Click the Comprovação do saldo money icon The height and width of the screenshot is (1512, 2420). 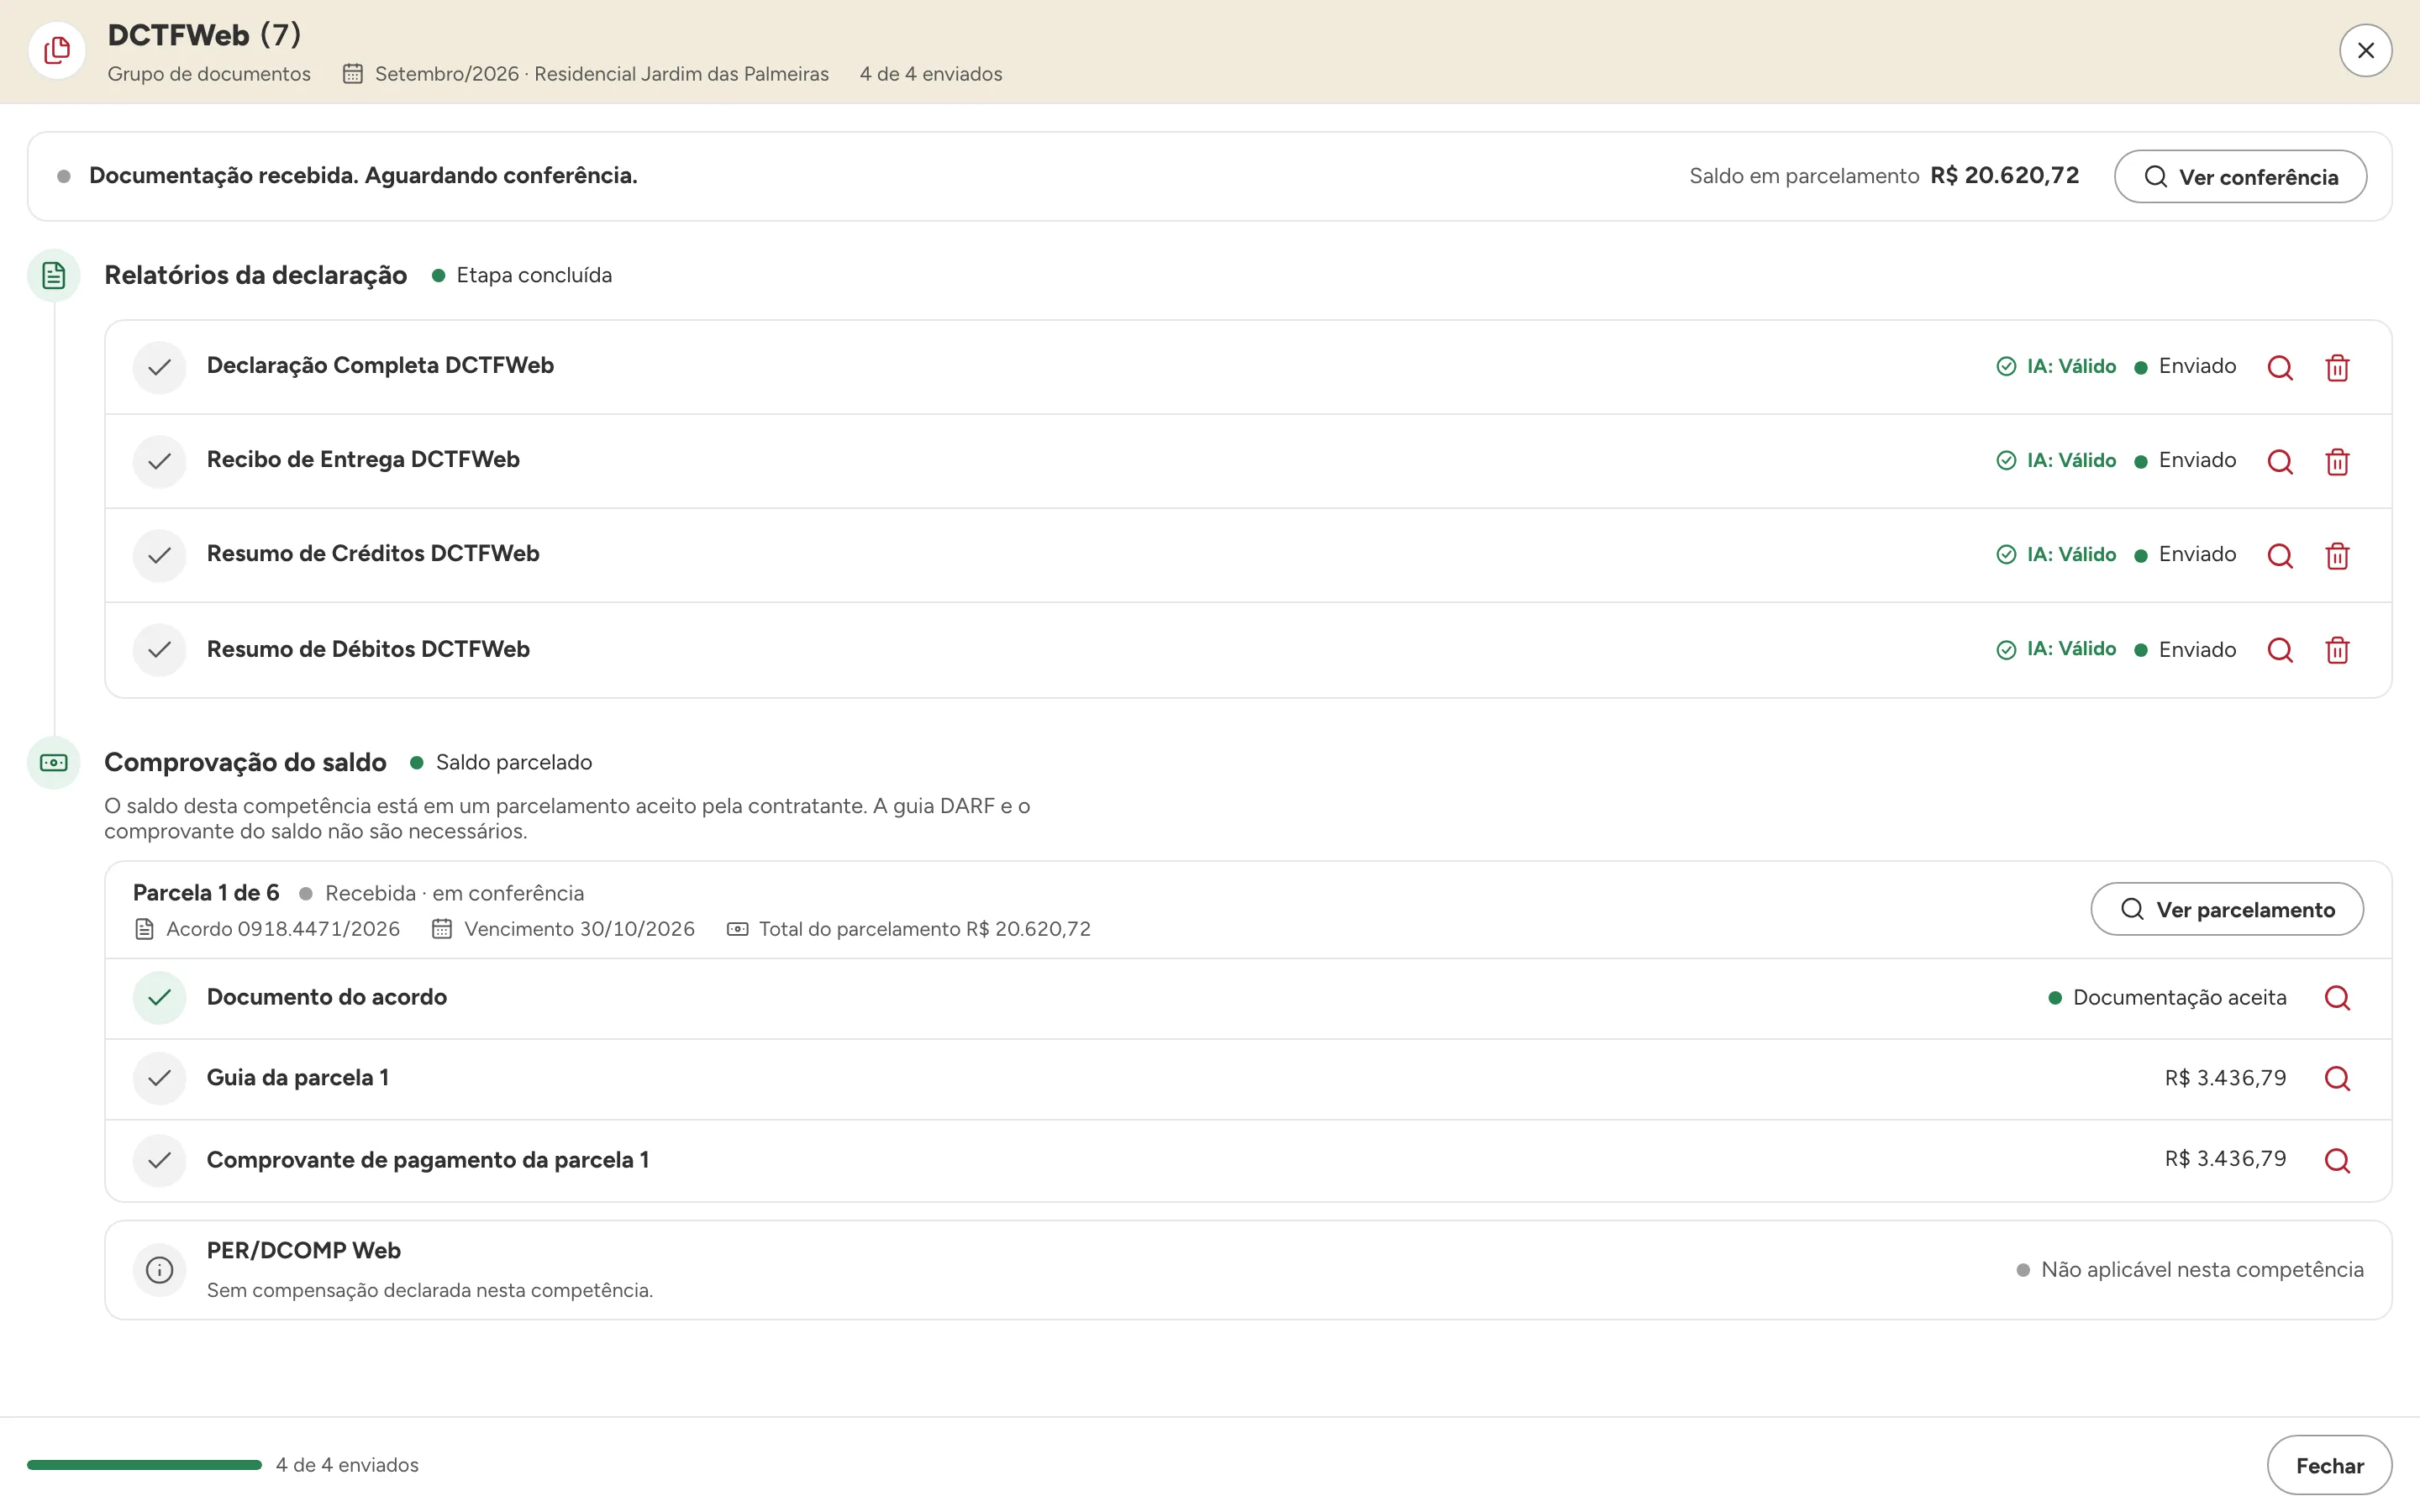click(x=54, y=763)
